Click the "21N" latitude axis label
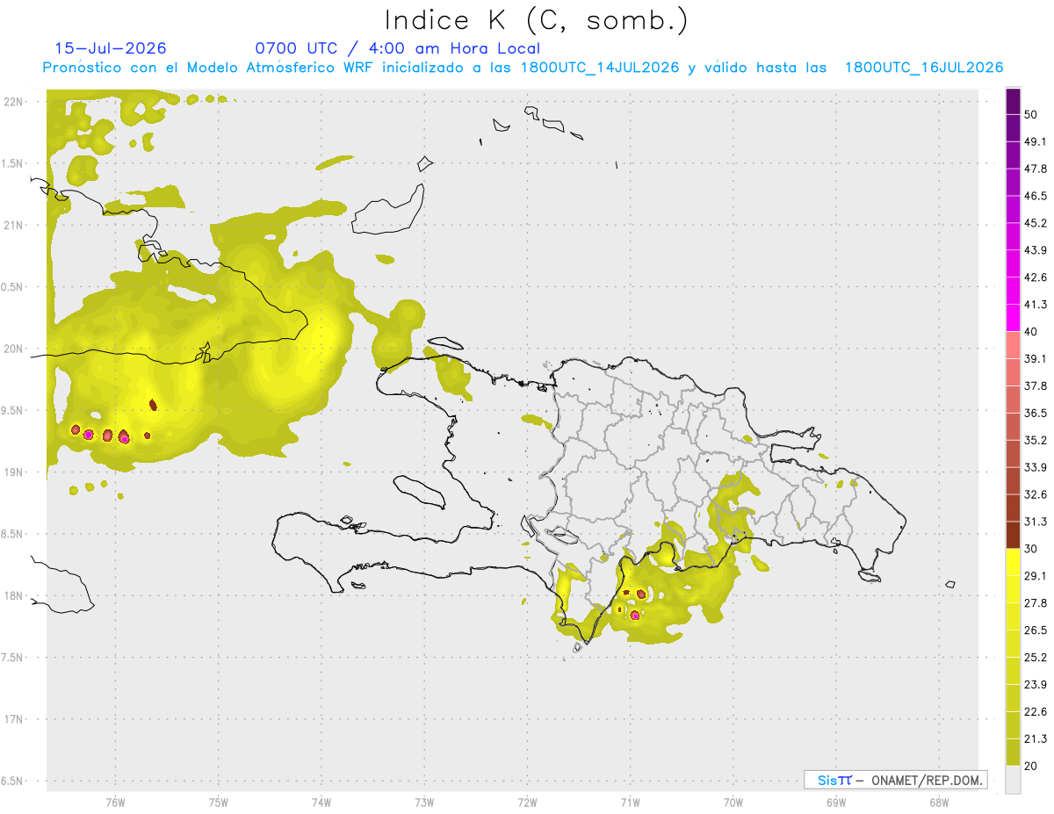The height and width of the screenshot is (814, 1054). click(x=14, y=226)
